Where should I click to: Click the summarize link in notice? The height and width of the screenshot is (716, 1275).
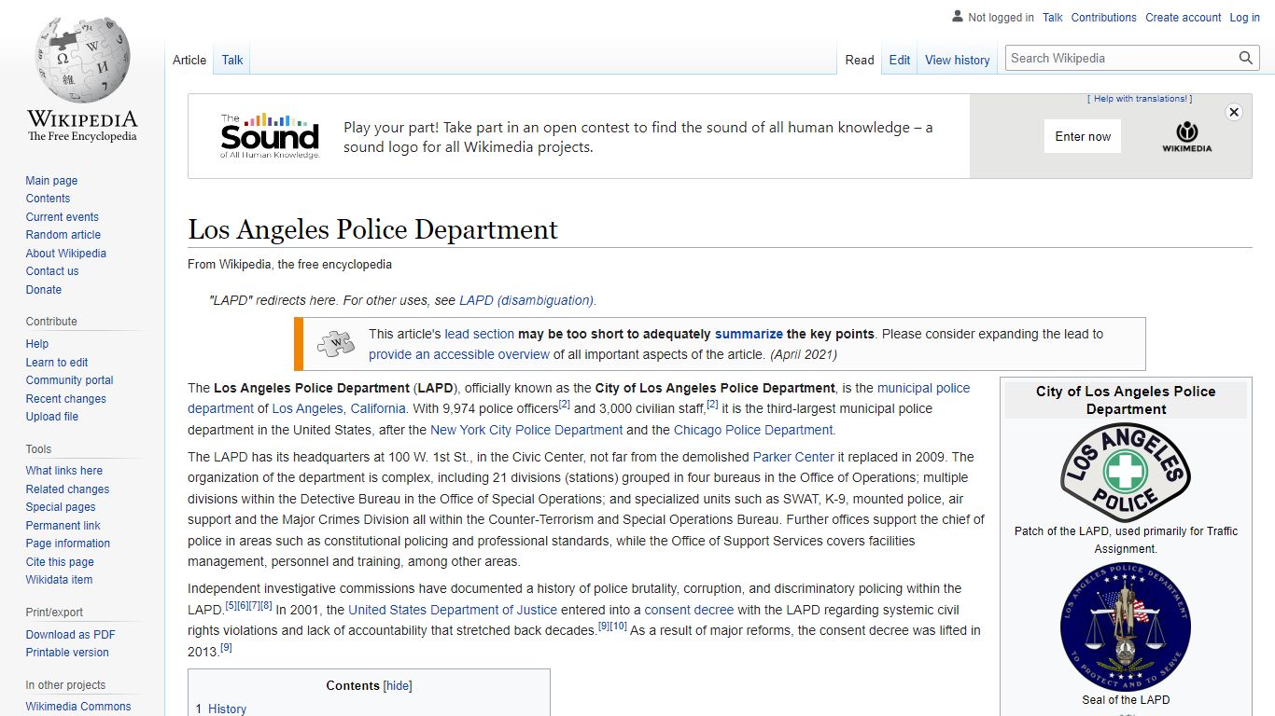coord(749,334)
